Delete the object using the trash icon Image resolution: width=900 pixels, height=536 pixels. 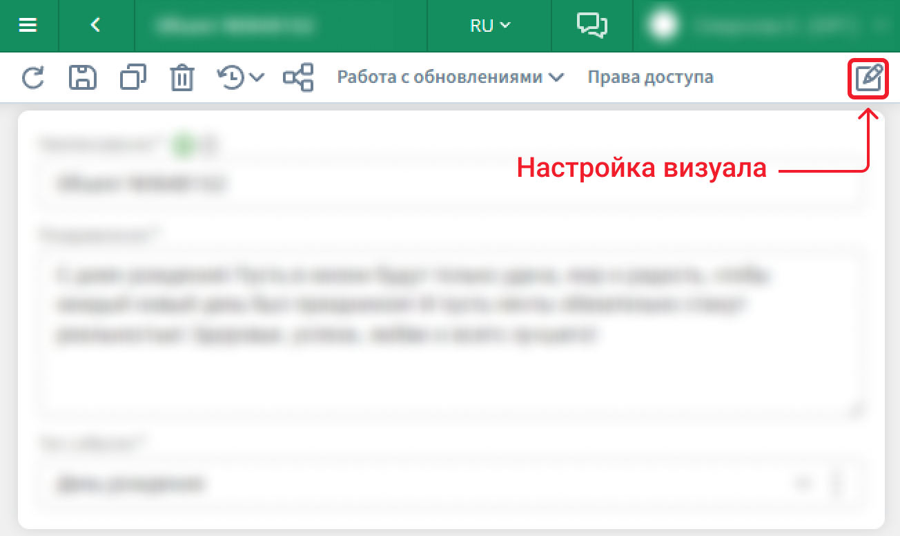[182, 77]
